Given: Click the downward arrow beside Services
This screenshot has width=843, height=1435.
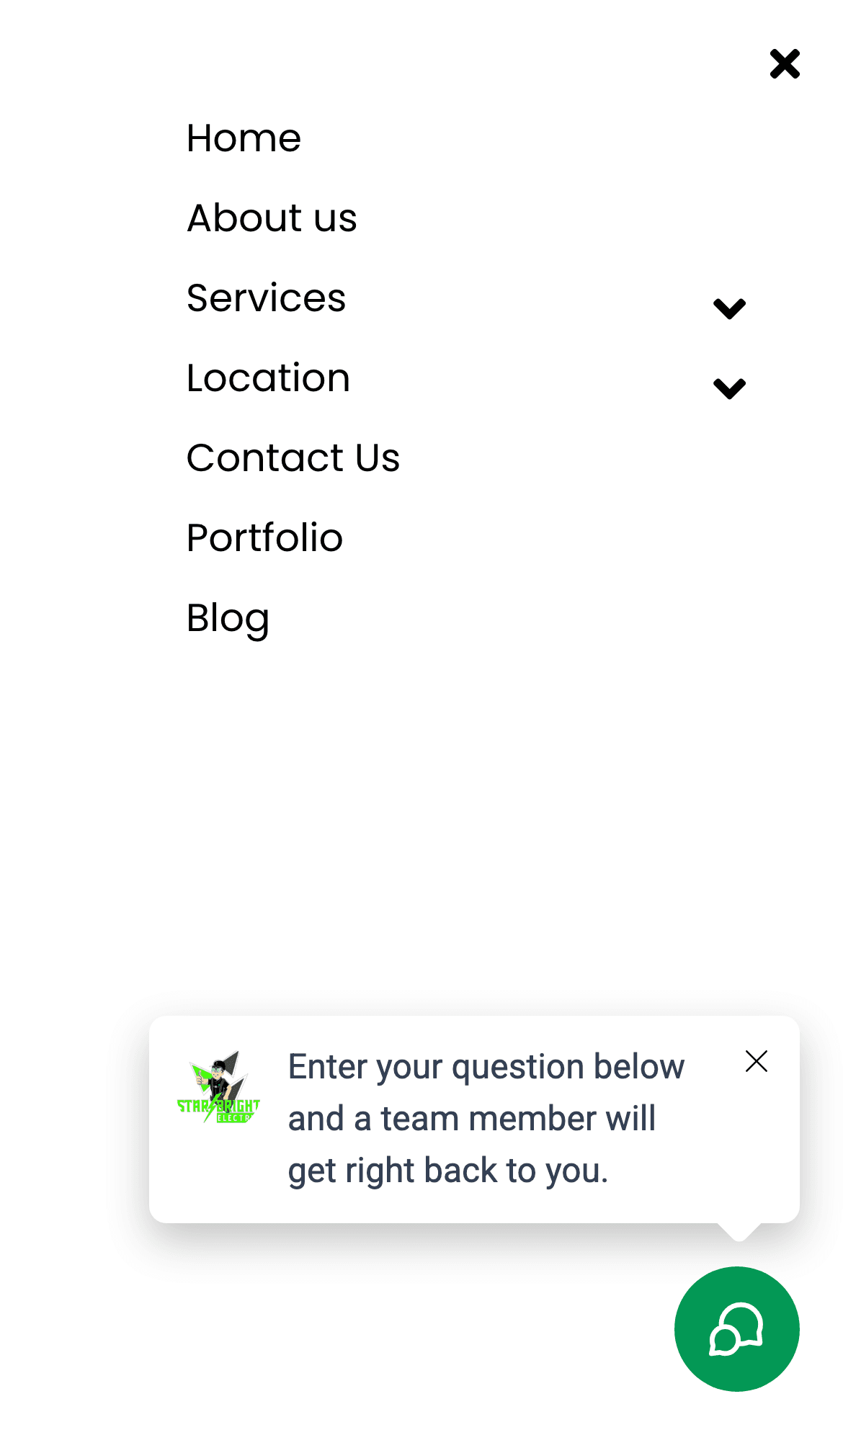Looking at the screenshot, I should pyautogui.click(x=729, y=308).
